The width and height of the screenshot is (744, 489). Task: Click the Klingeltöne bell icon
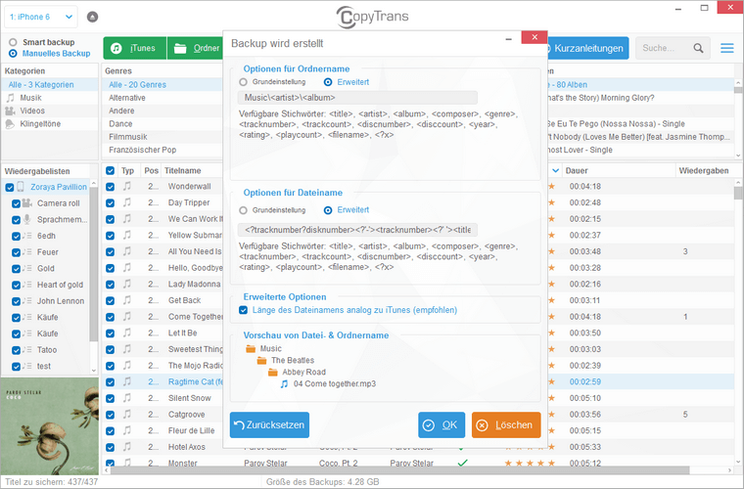click(10, 124)
